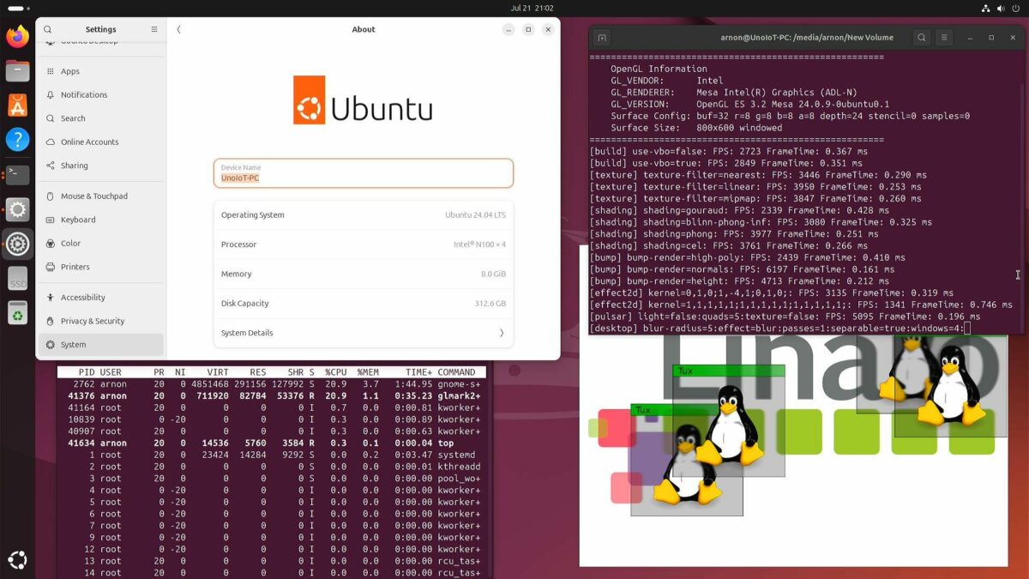Select Mouse & Touchpad in the sidebar
The image size is (1029, 579).
pyautogui.click(x=93, y=196)
